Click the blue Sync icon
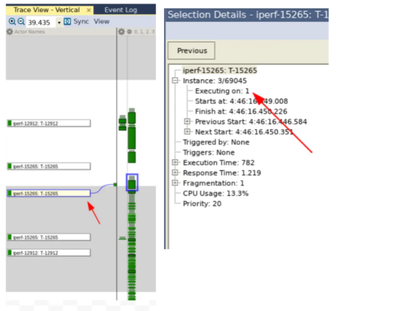This screenshot has height=311, width=415. [x=67, y=22]
